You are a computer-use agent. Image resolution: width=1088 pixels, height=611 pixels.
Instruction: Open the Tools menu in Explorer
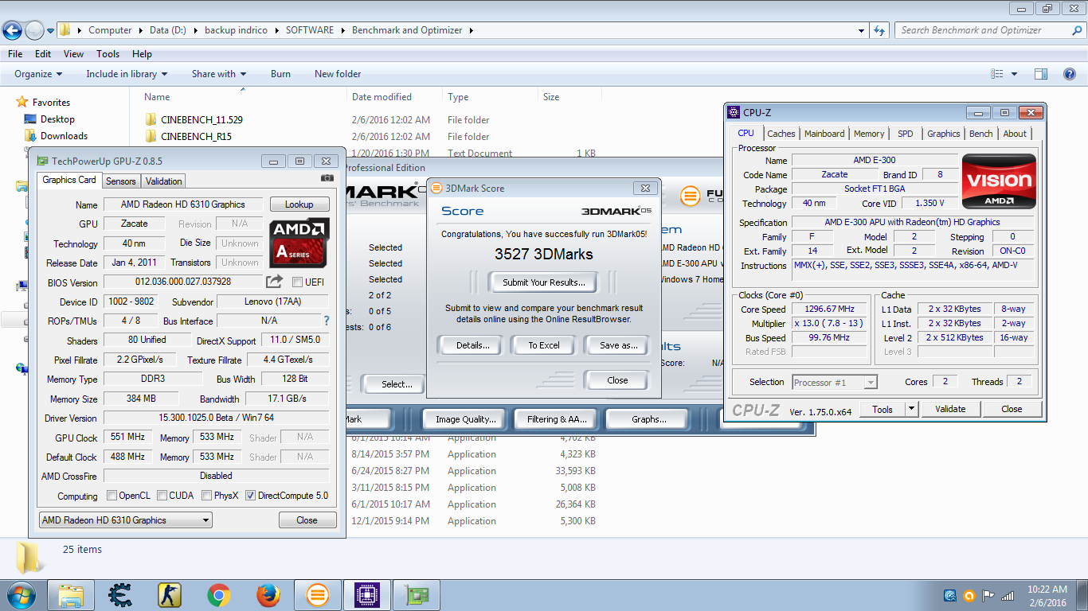click(x=108, y=54)
